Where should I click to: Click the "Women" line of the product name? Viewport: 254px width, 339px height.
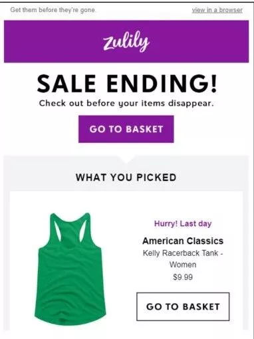(183, 265)
